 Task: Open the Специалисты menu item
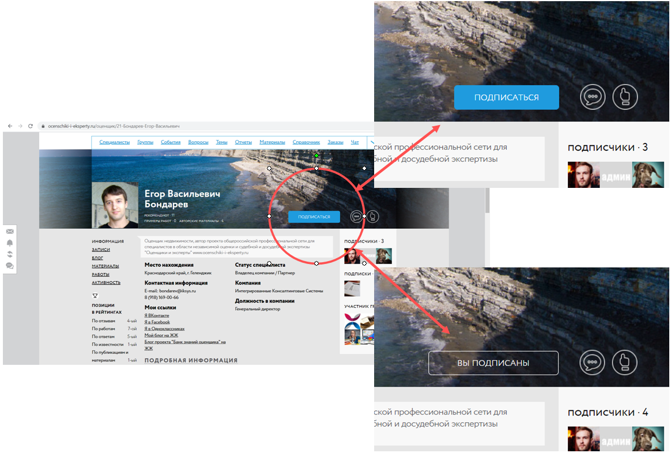coord(115,142)
